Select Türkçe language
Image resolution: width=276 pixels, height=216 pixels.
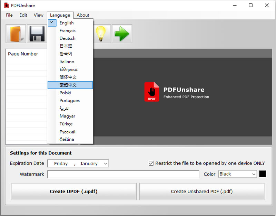(x=70, y=124)
